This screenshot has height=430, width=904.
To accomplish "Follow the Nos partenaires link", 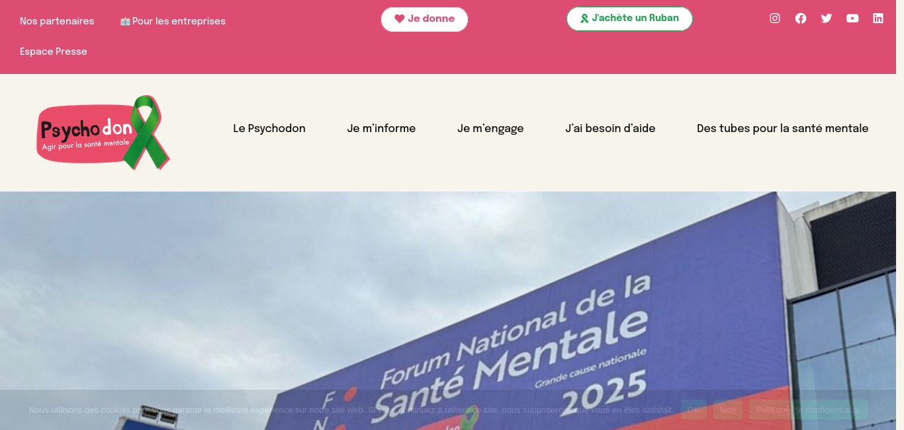I will [57, 21].
